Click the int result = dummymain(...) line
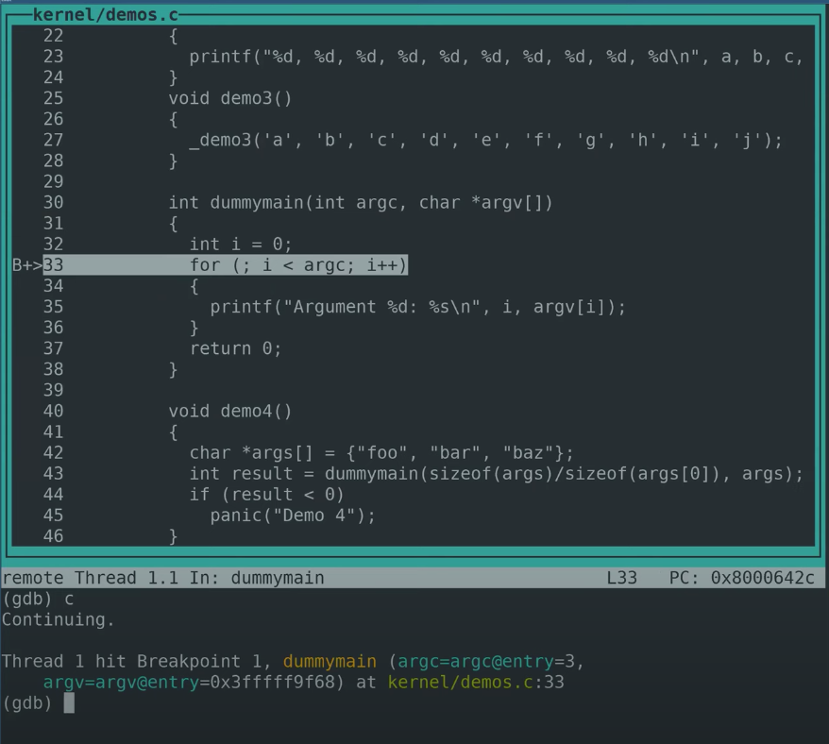Image resolution: width=829 pixels, height=744 pixels. point(496,473)
